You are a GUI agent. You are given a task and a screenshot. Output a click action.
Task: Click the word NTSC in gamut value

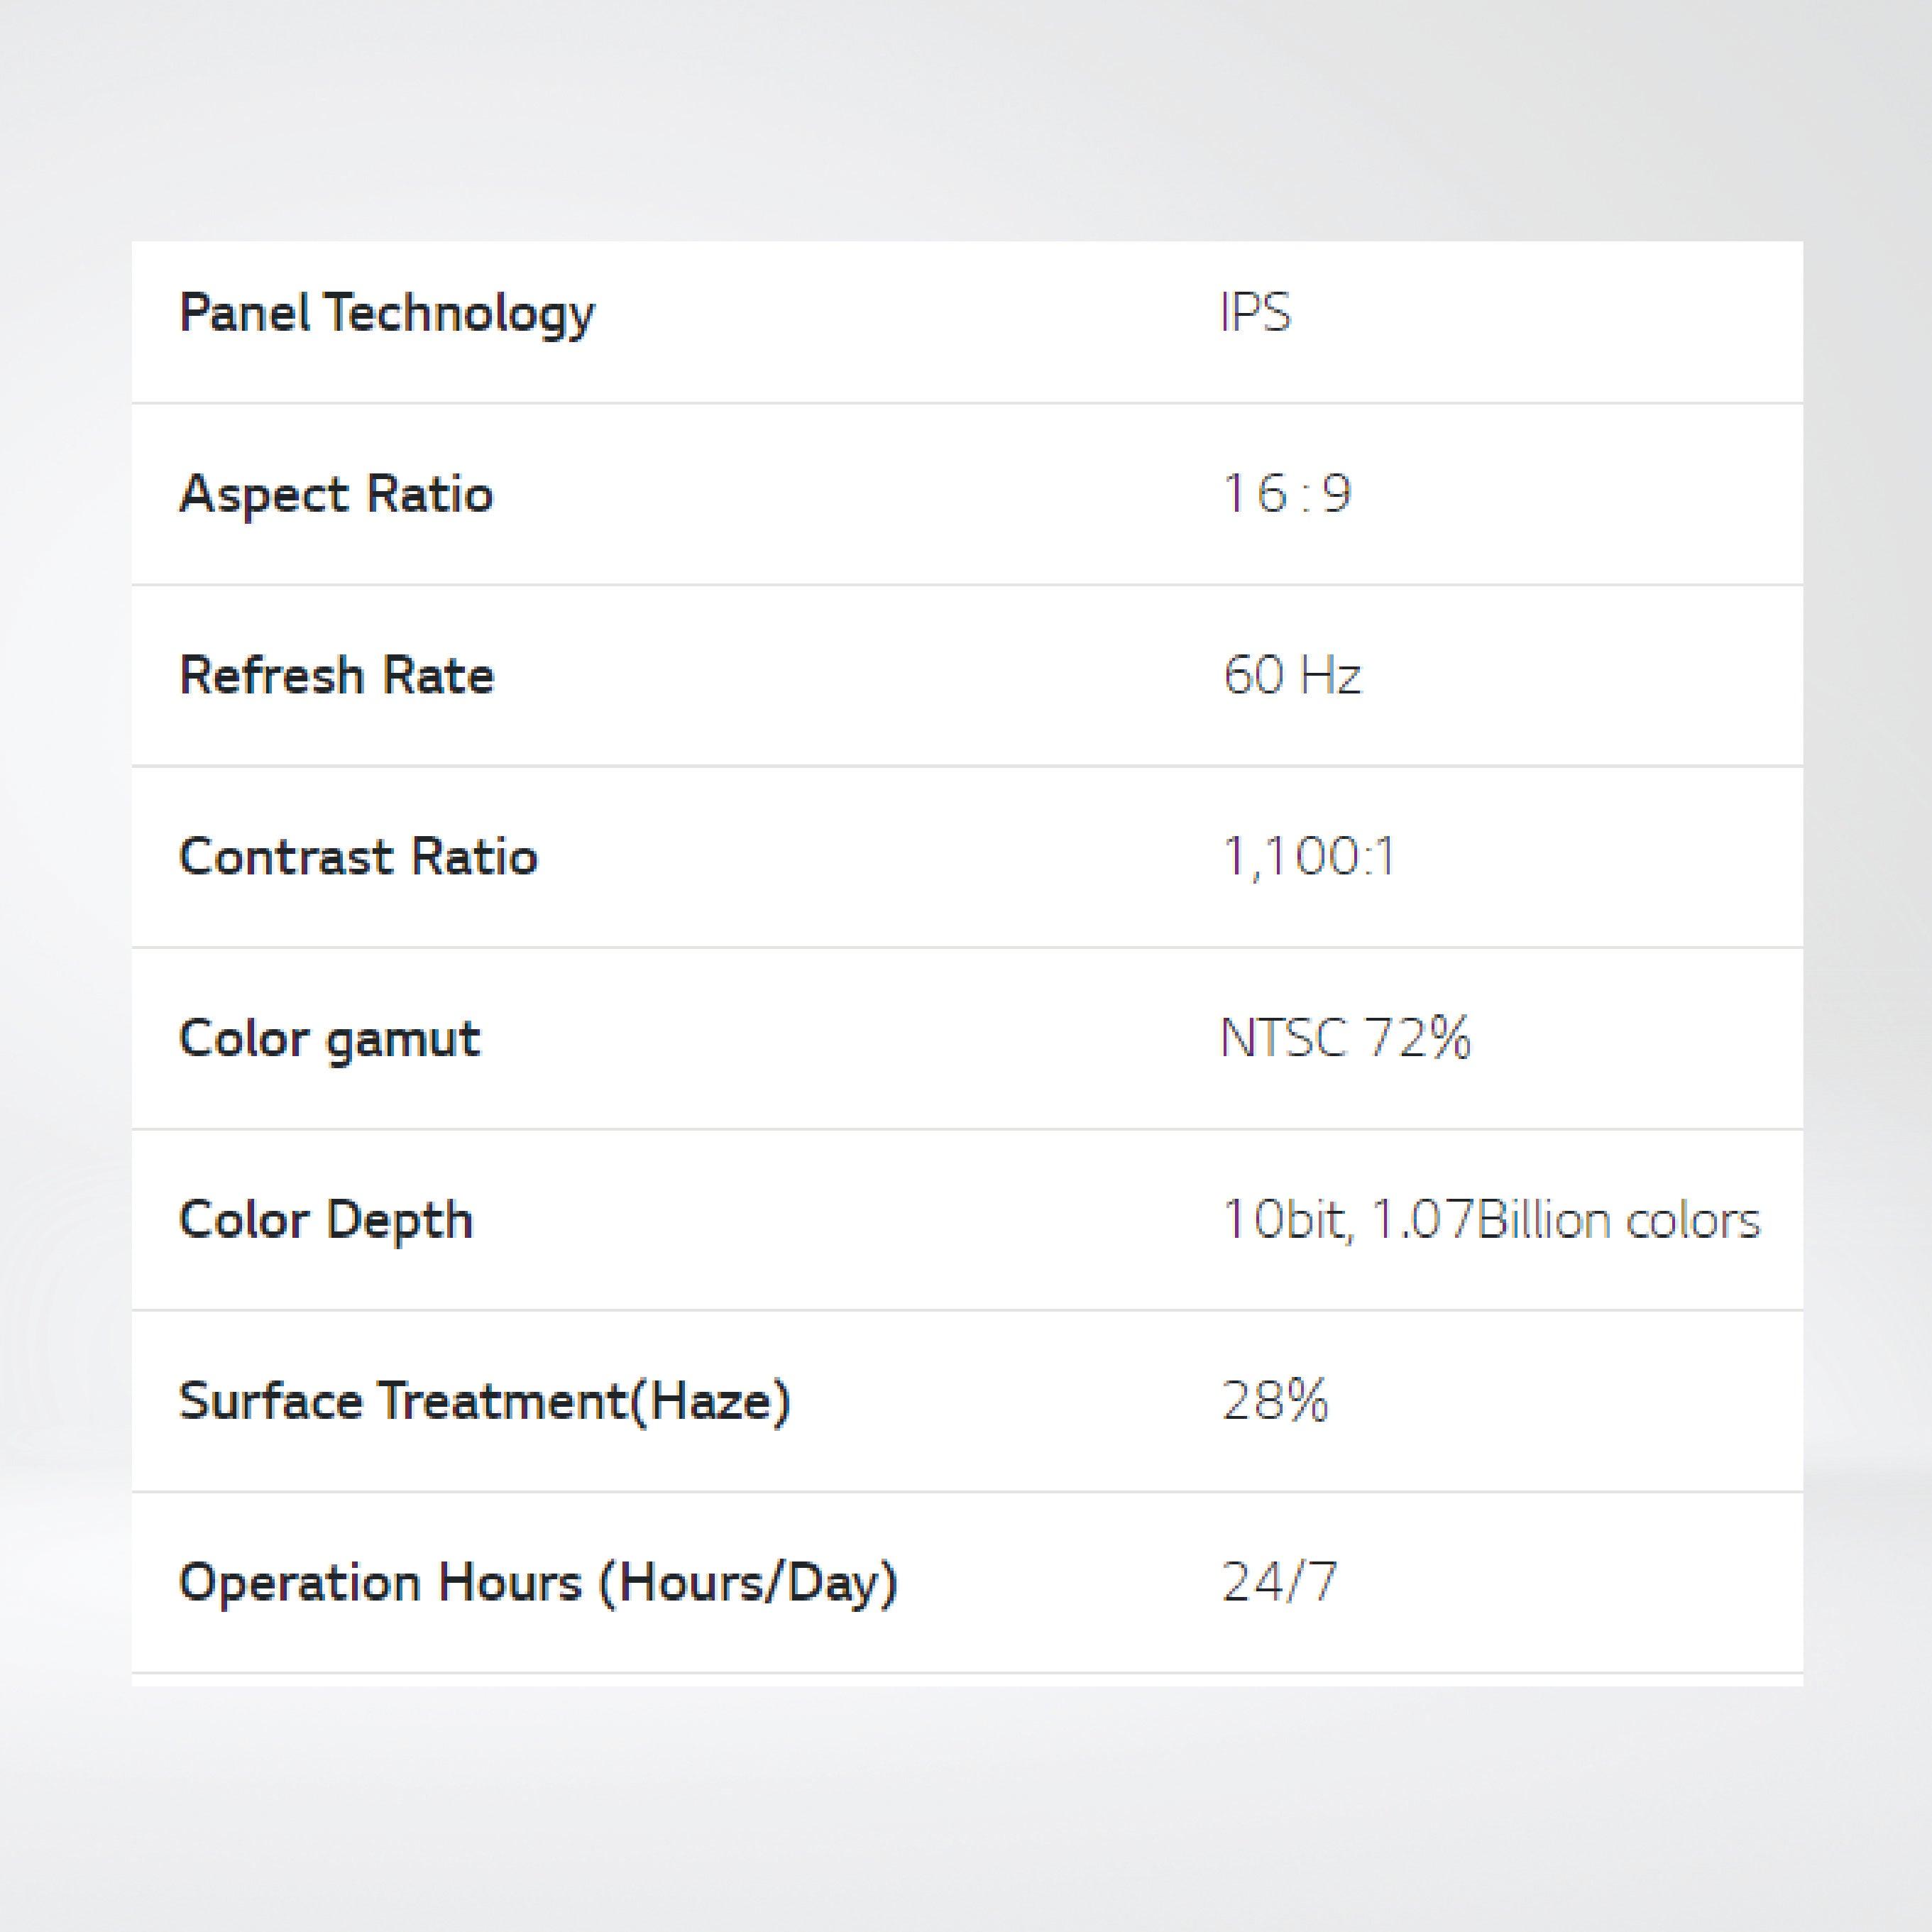(x=1283, y=1039)
